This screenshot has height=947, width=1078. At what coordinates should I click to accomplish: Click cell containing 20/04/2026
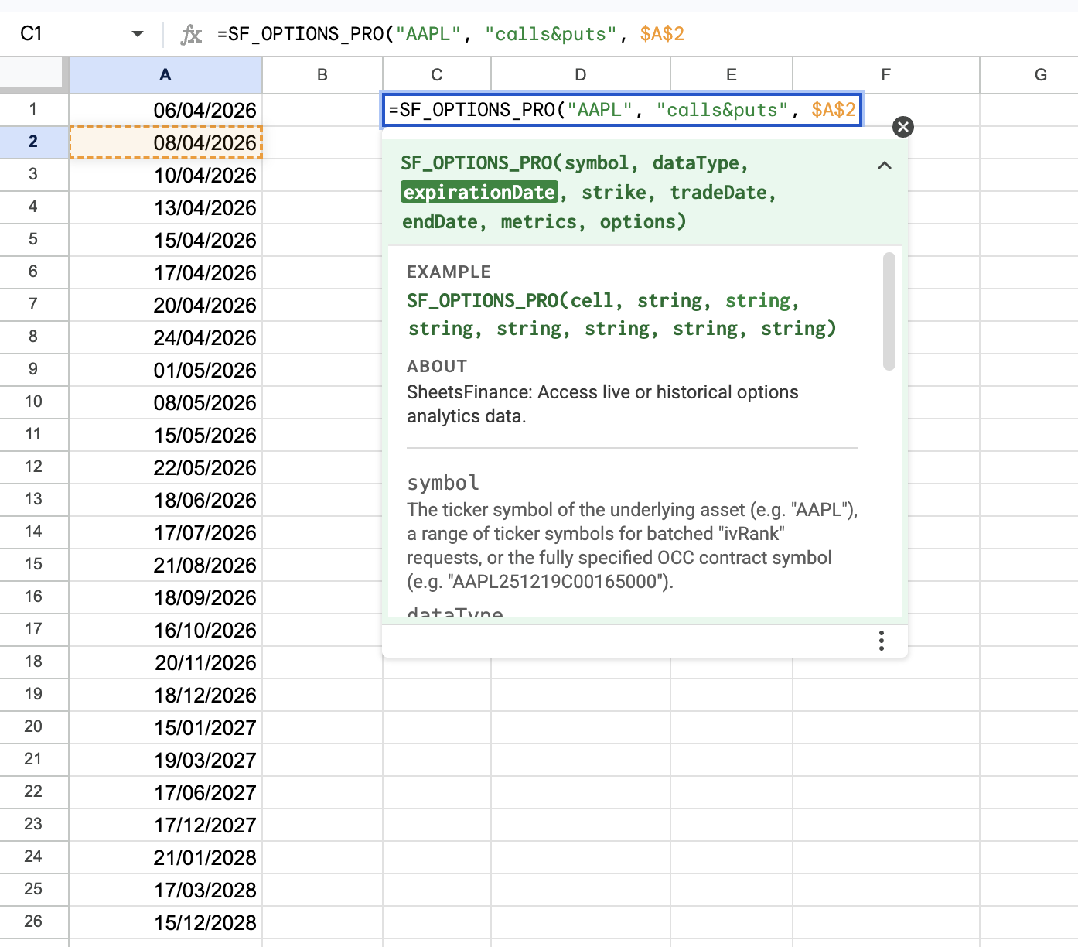click(x=165, y=305)
